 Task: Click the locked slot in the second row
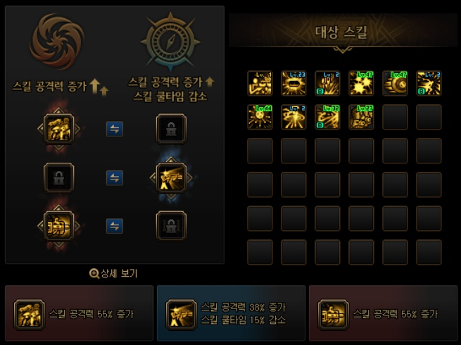pos(58,177)
